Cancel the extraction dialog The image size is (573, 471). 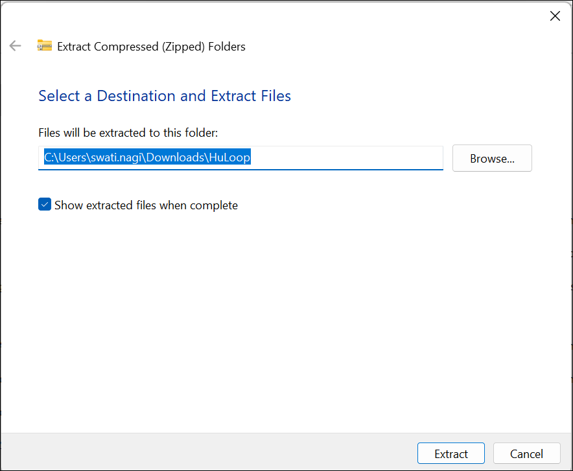coord(526,453)
